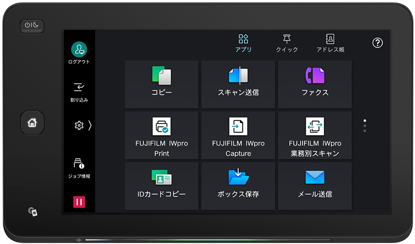This screenshot has height=244, width=415.
Task: Switch to the アプリ tab
Action: [243, 43]
